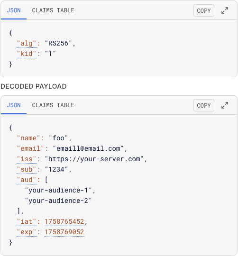
Task: Copy the decoded header JSON
Action: [204, 10]
